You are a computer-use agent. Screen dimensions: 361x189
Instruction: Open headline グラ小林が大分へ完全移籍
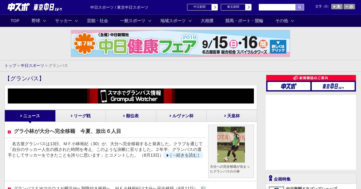(67, 131)
